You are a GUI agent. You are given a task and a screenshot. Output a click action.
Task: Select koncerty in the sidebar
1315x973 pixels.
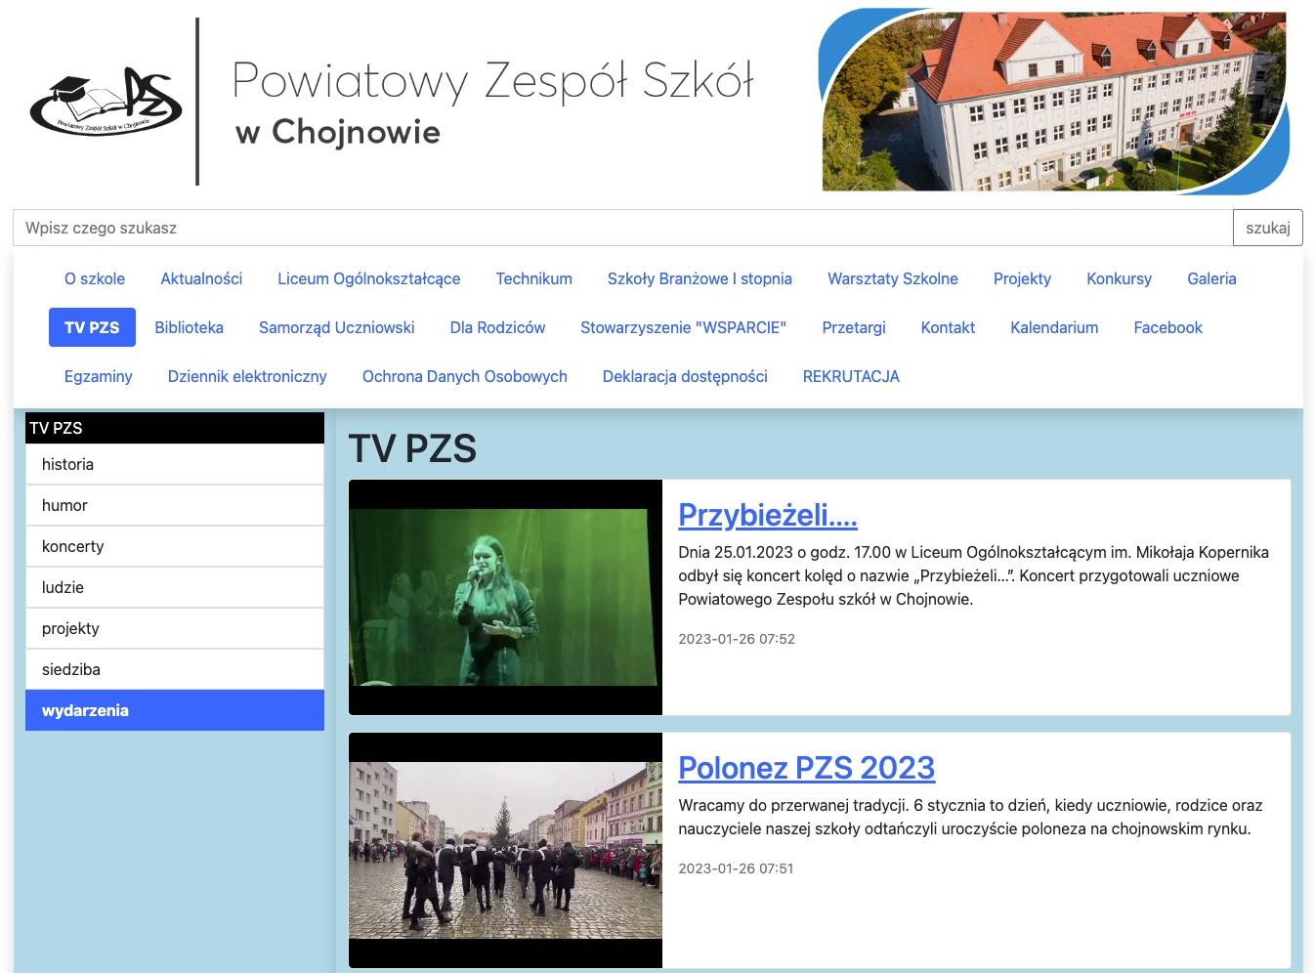(72, 546)
